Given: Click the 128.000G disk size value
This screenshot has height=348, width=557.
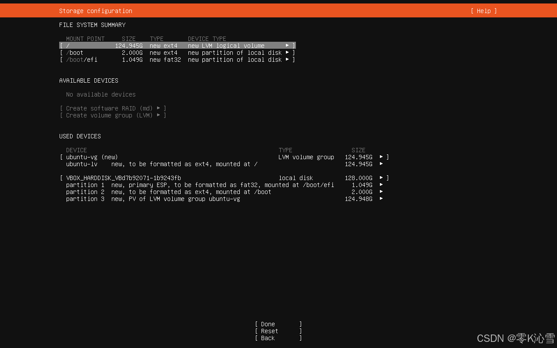Looking at the screenshot, I should pos(359,178).
